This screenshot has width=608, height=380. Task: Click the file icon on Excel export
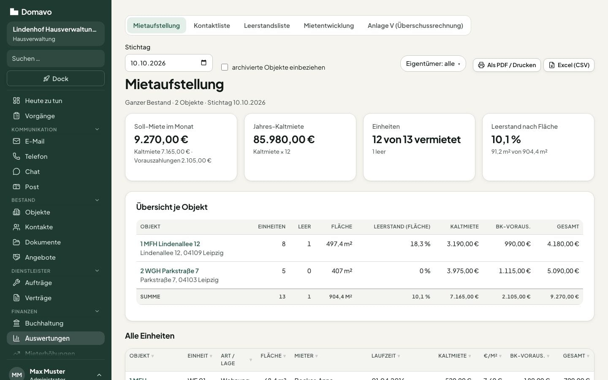pyautogui.click(x=552, y=65)
